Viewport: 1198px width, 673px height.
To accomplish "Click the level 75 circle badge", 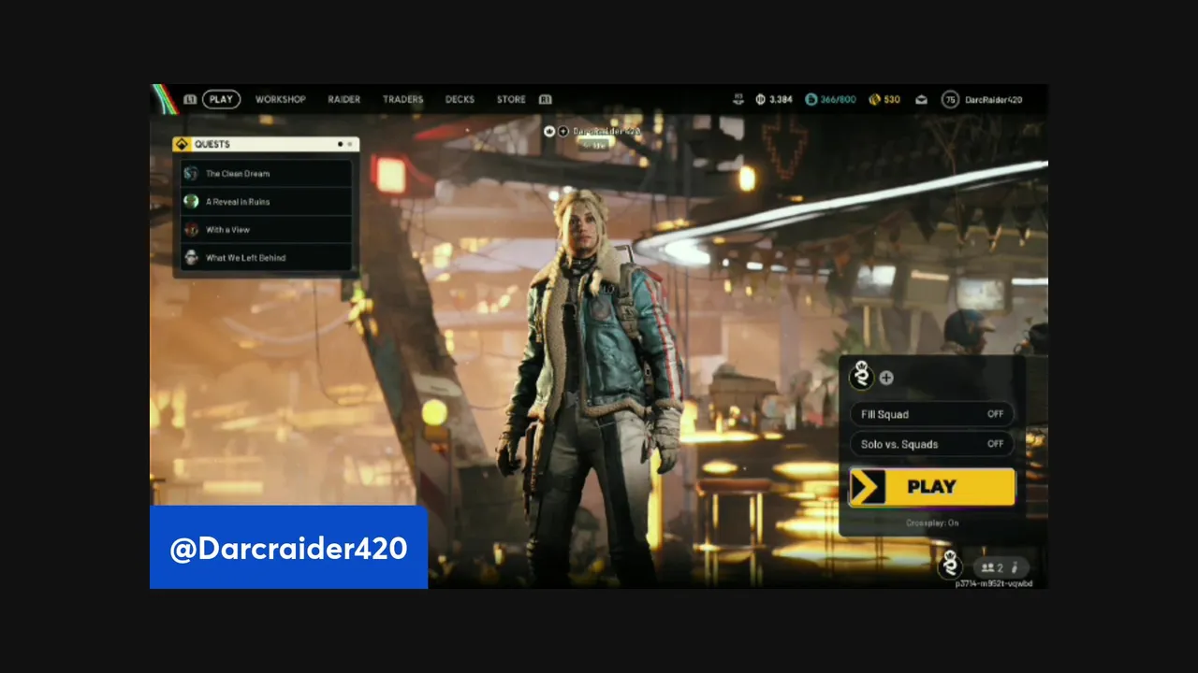I will coord(950,99).
